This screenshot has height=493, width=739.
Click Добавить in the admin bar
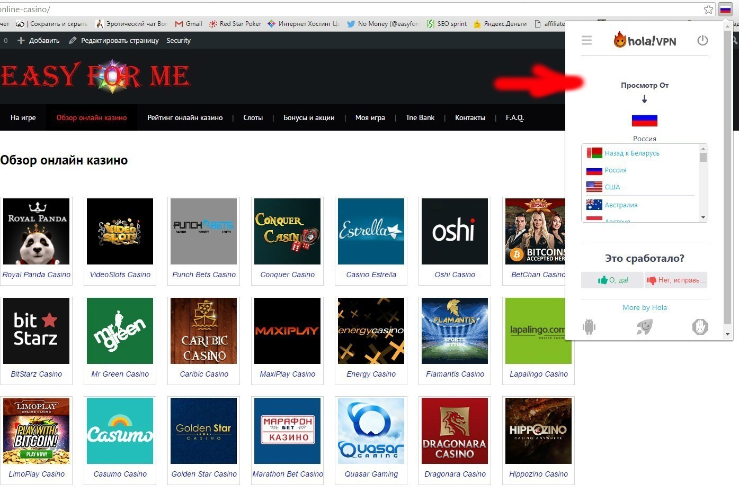[38, 40]
